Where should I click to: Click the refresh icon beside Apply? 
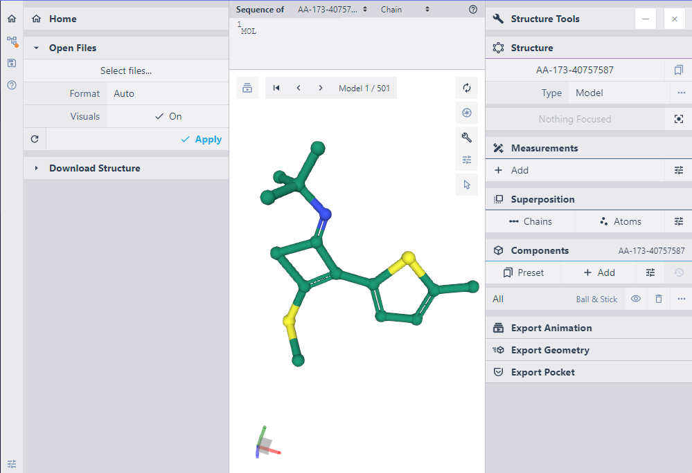pyautogui.click(x=35, y=139)
